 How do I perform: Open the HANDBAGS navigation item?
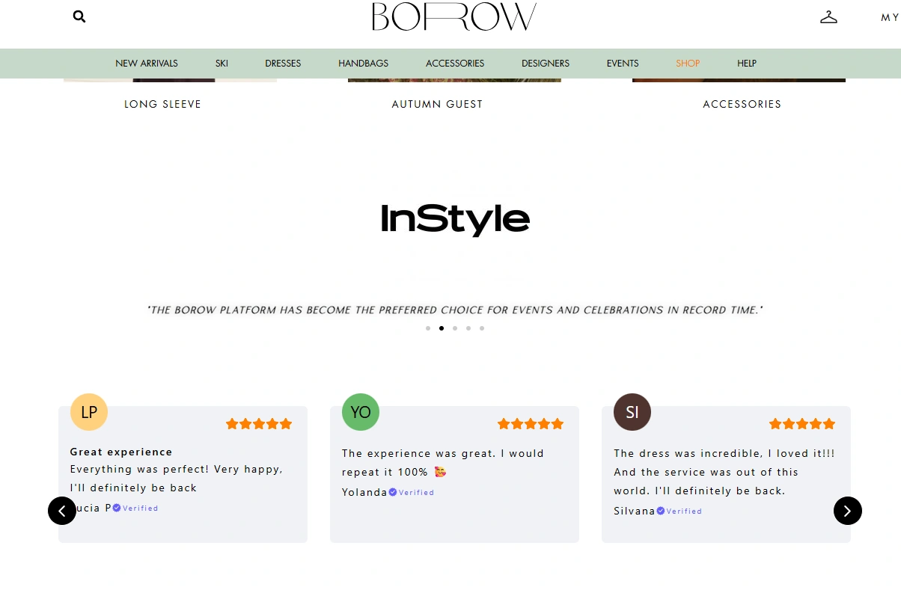point(363,64)
